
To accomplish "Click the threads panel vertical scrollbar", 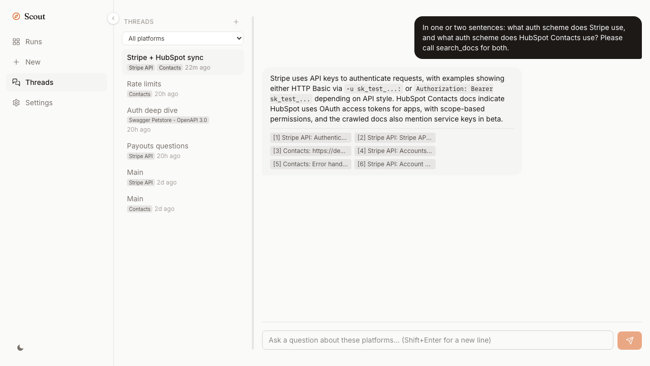I will pos(253,183).
